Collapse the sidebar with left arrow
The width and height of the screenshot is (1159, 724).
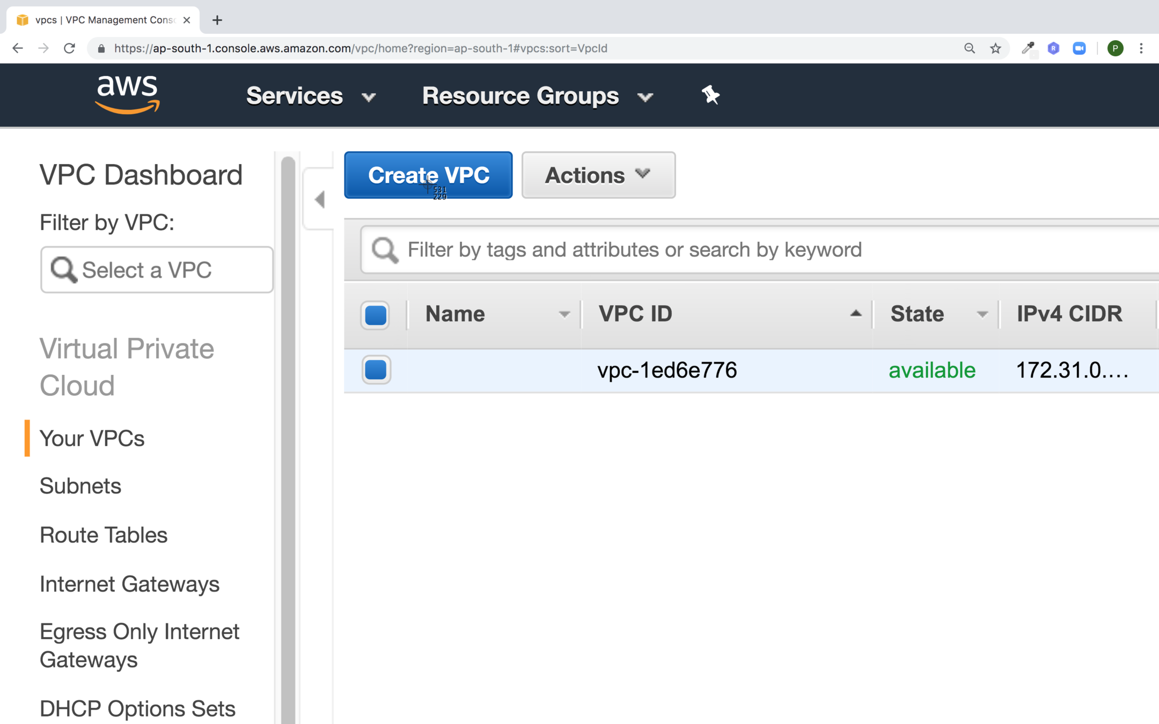coord(320,200)
